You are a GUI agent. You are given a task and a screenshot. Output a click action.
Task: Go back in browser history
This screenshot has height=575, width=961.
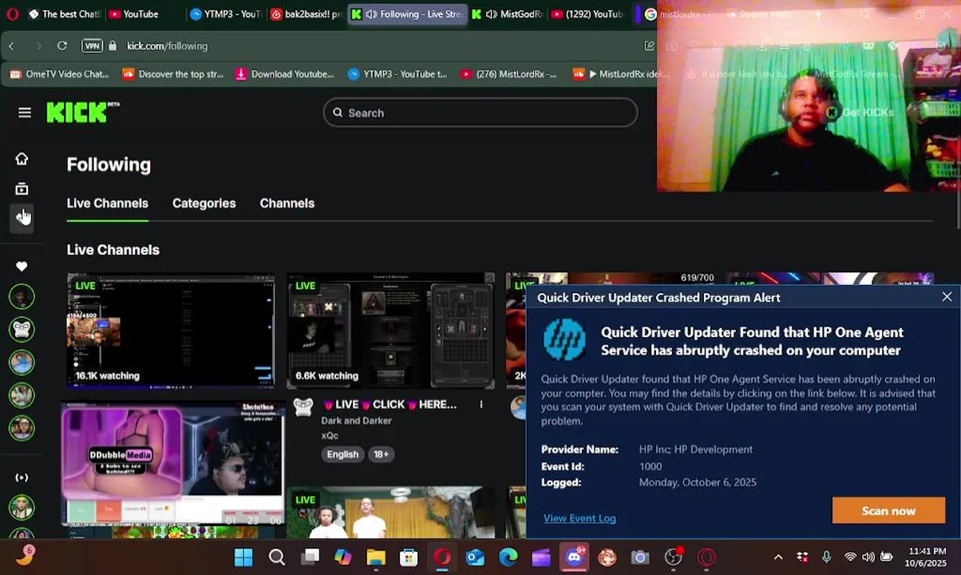(12, 46)
